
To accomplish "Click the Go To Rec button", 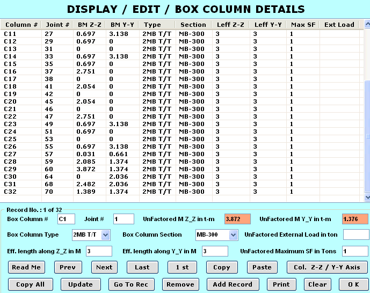I will click(132, 284).
